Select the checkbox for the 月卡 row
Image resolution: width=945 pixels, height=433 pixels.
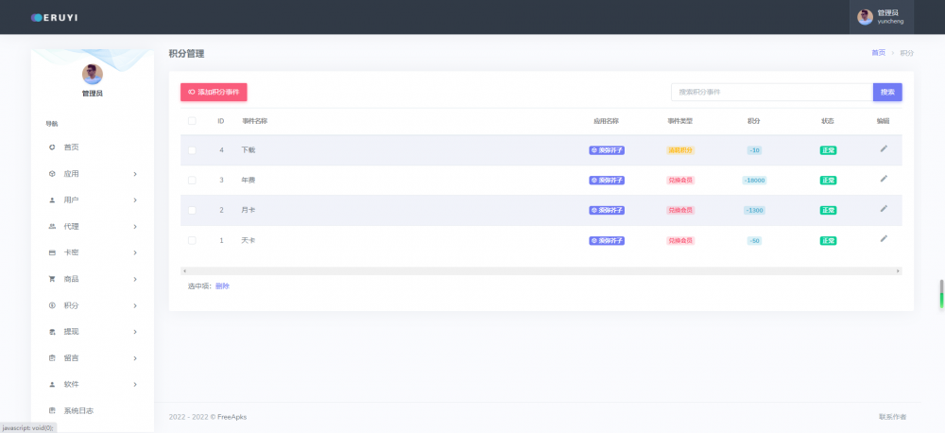tap(192, 210)
